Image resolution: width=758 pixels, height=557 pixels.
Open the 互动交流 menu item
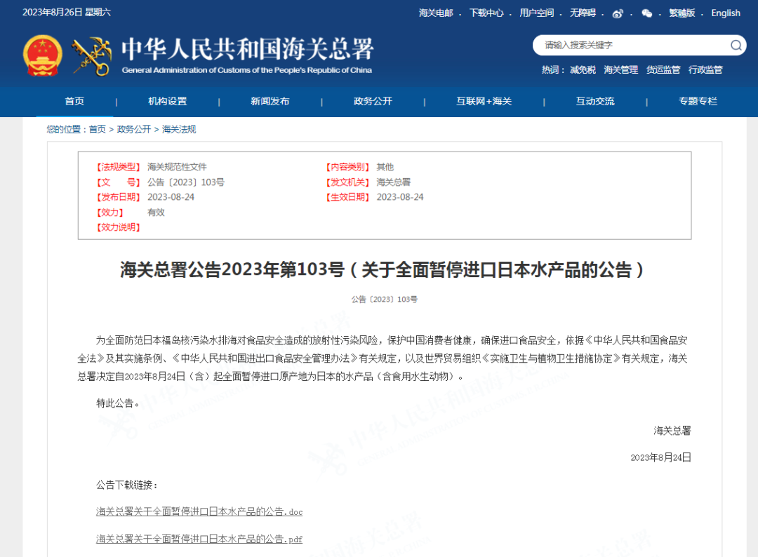595,101
